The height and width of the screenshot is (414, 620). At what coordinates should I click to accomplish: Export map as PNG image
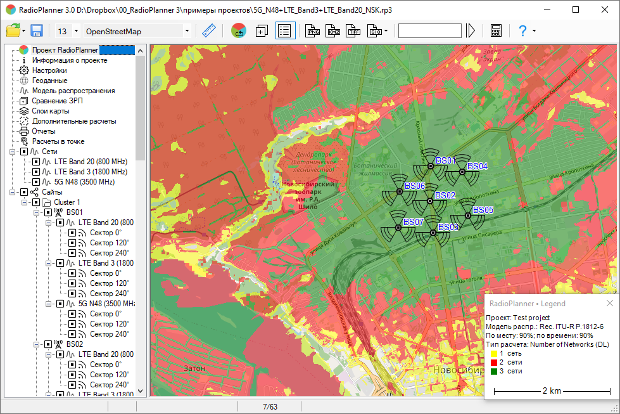[312, 30]
